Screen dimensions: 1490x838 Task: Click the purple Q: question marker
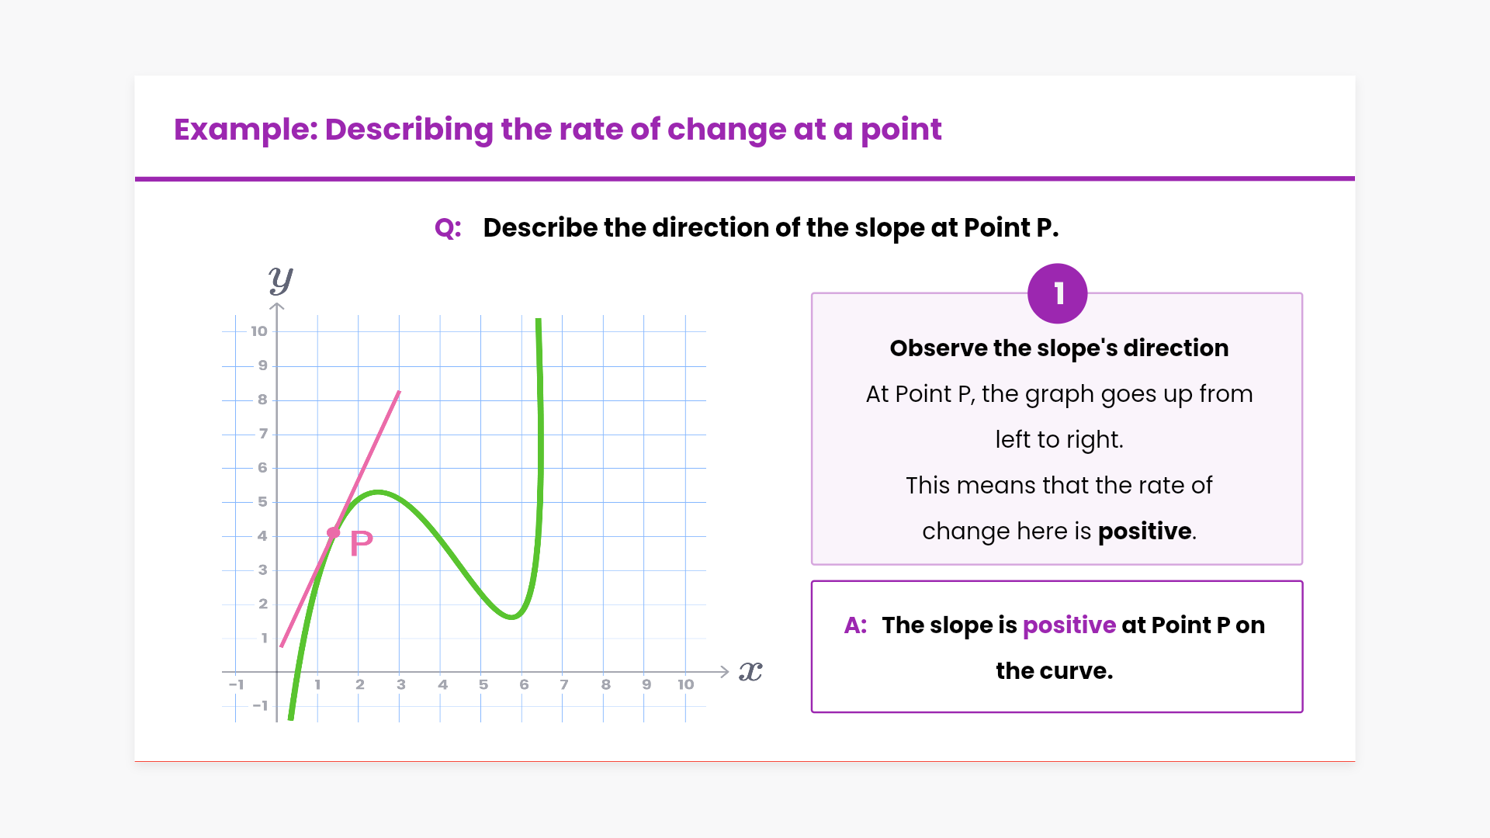(x=448, y=228)
